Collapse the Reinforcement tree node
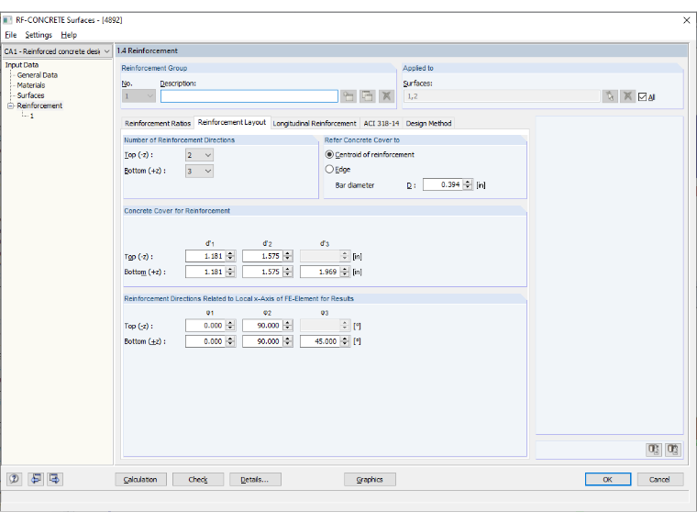697x523 pixels. (10, 106)
